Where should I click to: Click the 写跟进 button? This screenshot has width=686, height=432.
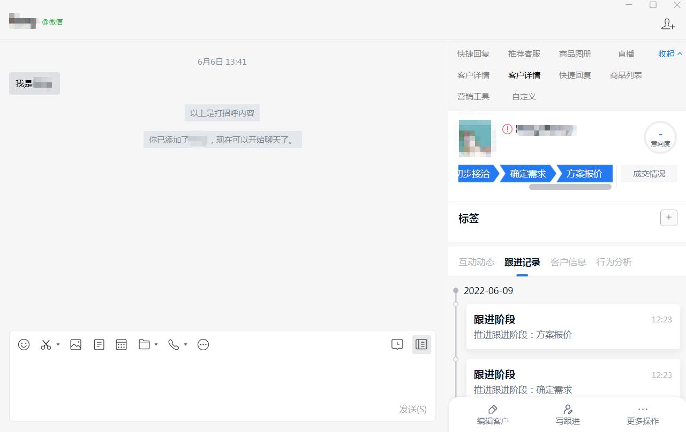[x=568, y=414]
